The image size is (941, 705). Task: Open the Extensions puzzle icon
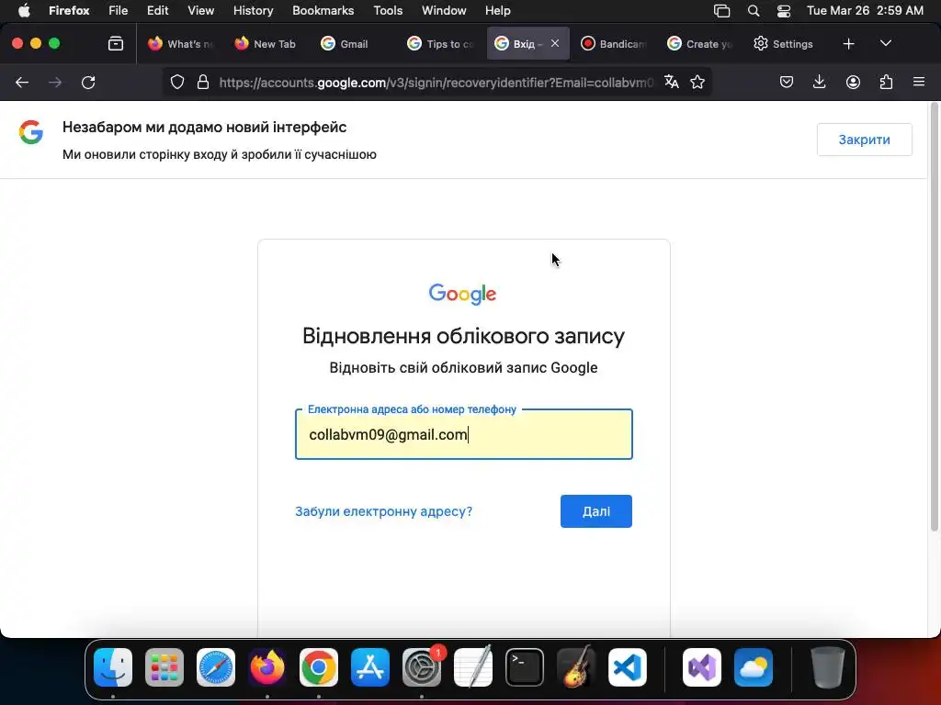point(886,82)
